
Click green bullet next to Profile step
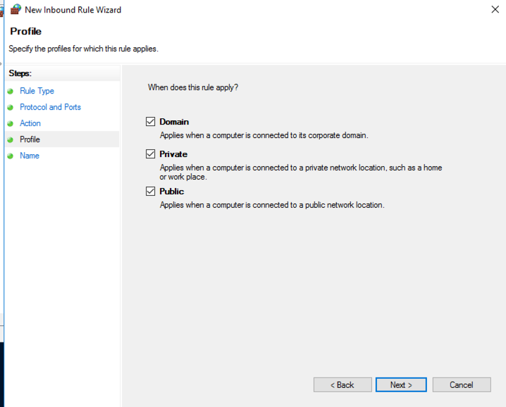tap(11, 140)
